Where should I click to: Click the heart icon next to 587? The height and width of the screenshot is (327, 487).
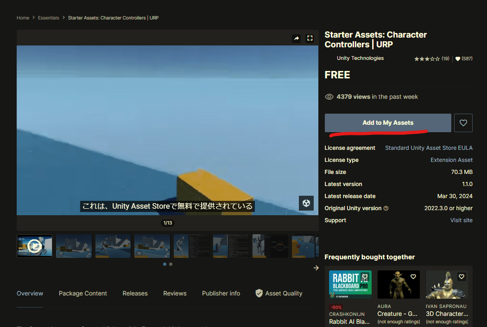click(x=458, y=59)
